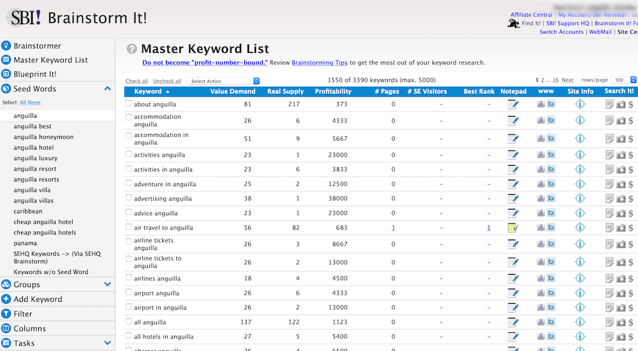Open the rows/page dropdown
The width and height of the screenshot is (638, 351).
624,80
